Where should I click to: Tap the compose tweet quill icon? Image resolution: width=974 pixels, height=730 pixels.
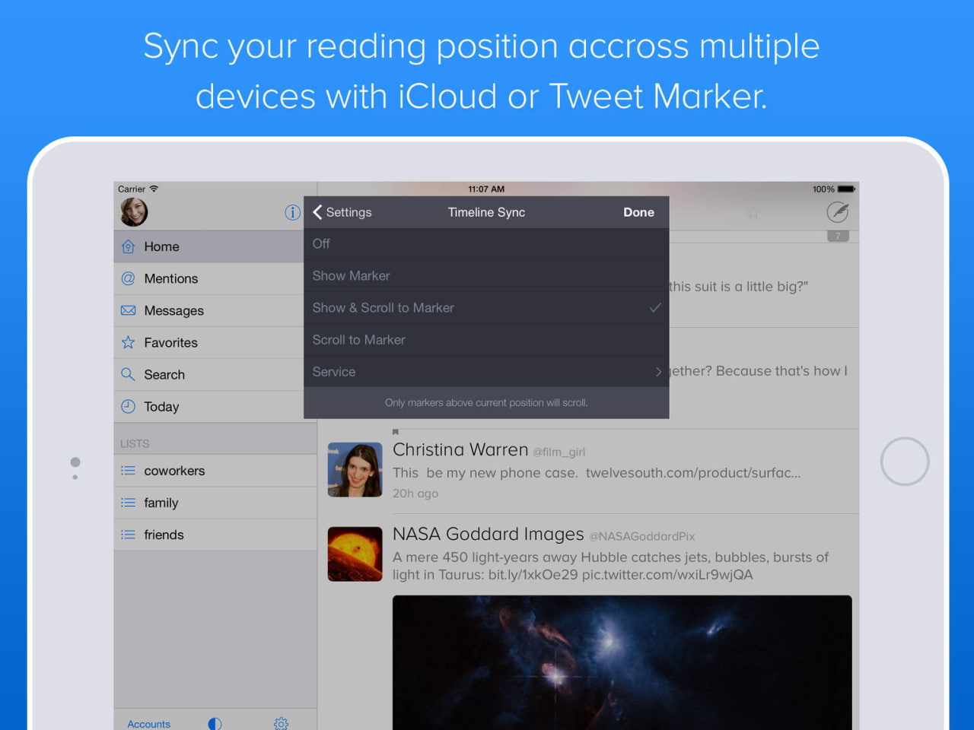point(838,212)
